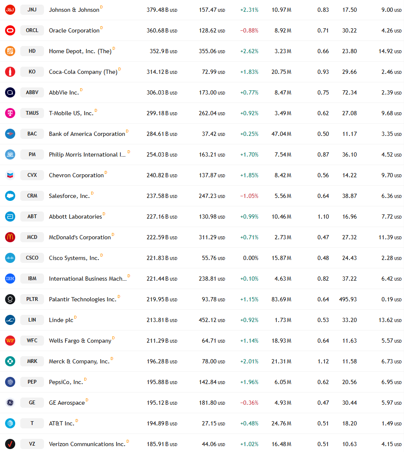
Task: Open the AT&T Inc. company link
Action: pos(61,423)
